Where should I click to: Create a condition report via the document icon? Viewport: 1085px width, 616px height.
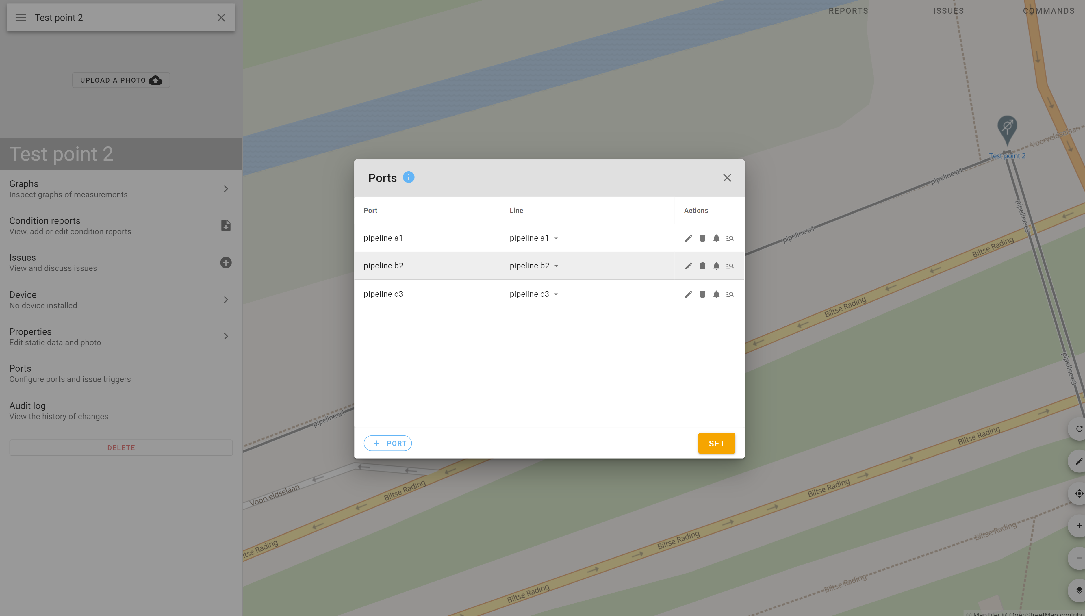click(225, 225)
